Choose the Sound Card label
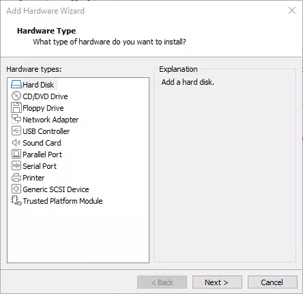This screenshot has width=303, height=294. pyautogui.click(x=42, y=143)
